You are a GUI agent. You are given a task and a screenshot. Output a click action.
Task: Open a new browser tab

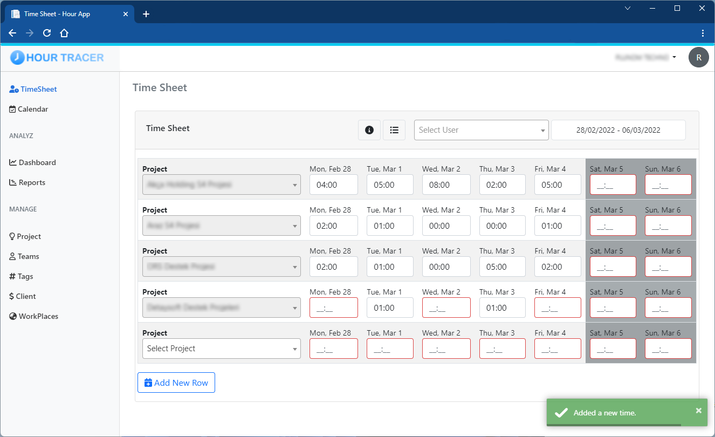(x=146, y=14)
